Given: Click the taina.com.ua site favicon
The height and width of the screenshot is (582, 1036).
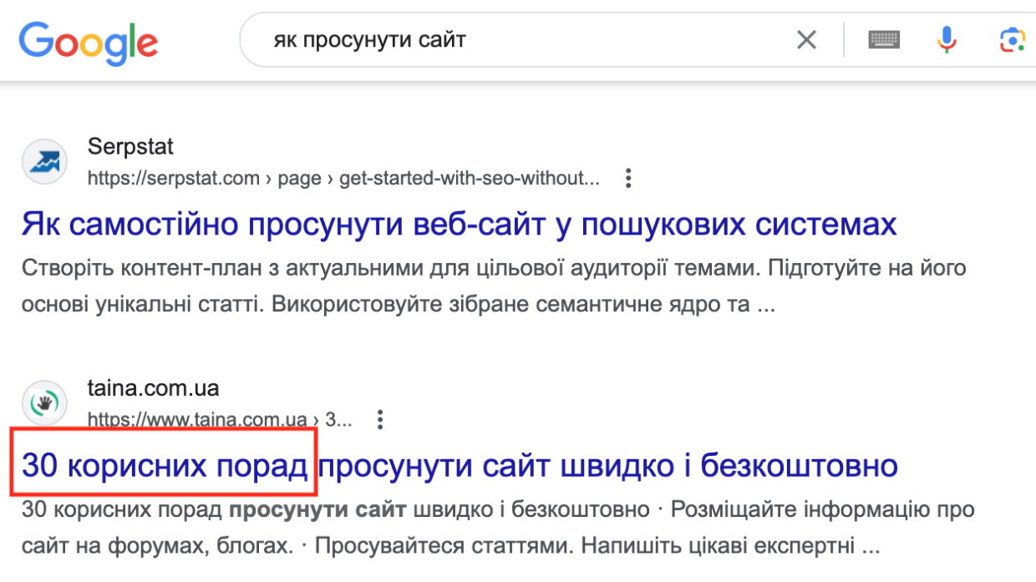Looking at the screenshot, I should pyautogui.click(x=44, y=402).
